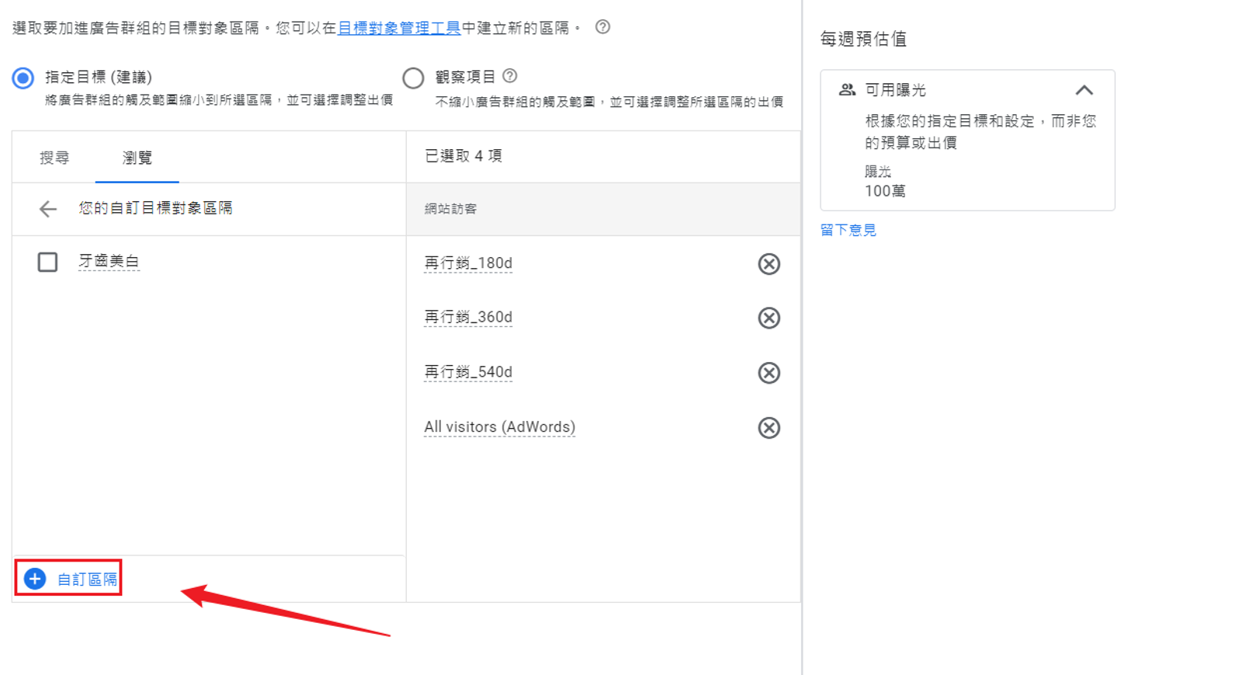The height and width of the screenshot is (675, 1242).
Task: Click the plus icon for 自訂區隔
Action: (35, 579)
